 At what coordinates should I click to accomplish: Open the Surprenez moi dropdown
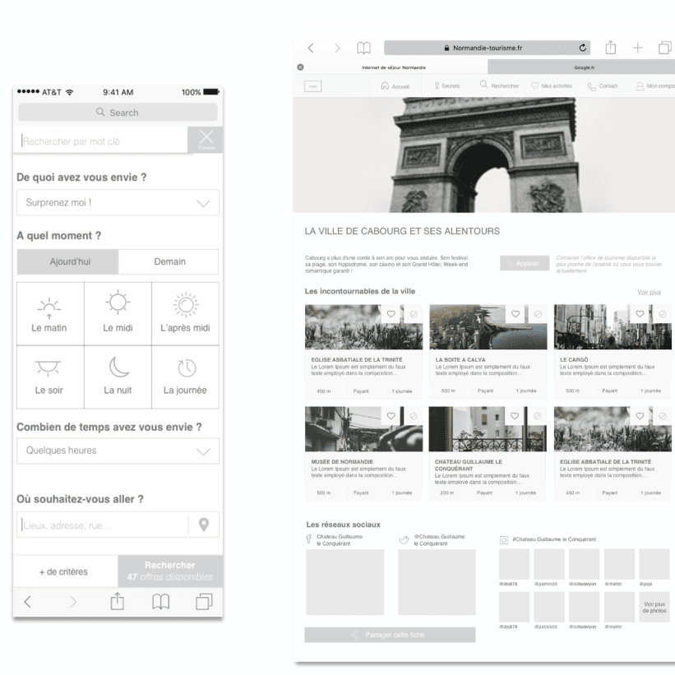118,203
